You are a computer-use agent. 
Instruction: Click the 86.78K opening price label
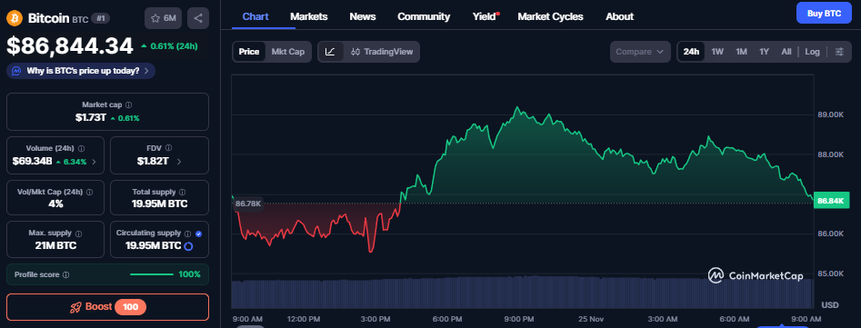click(x=248, y=204)
